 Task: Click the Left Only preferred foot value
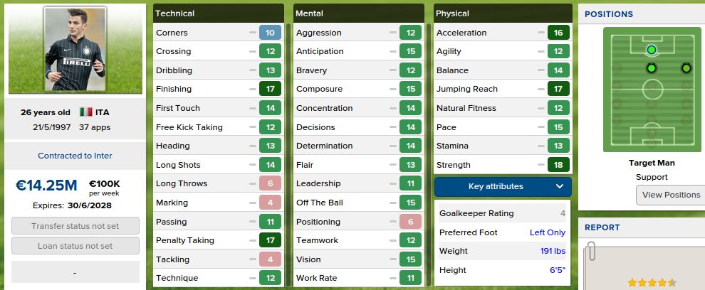(547, 232)
